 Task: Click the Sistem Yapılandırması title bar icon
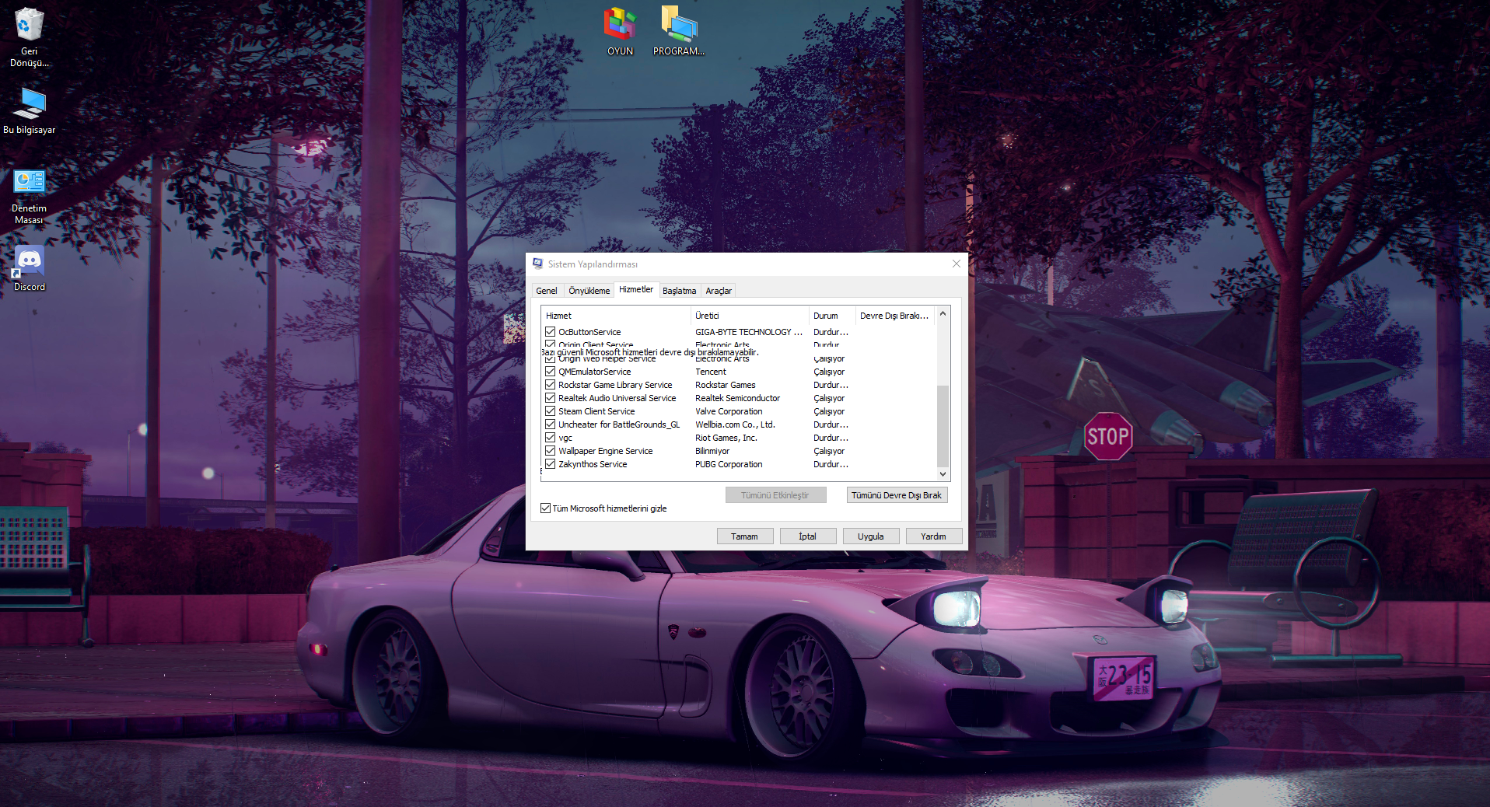[537, 264]
